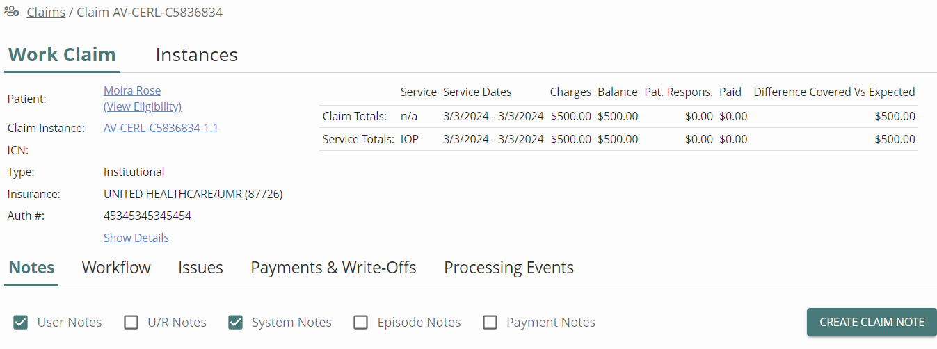Open claim instance AV-CERL-C5836834-1.1
The width and height of the screenshot is (937, 349).
pos(161,128)
